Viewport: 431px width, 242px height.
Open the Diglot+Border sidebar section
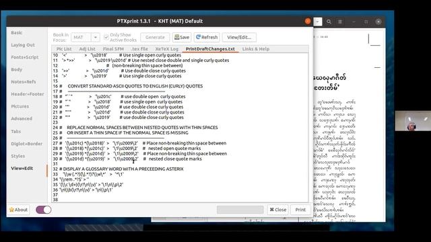coord(27,144)
